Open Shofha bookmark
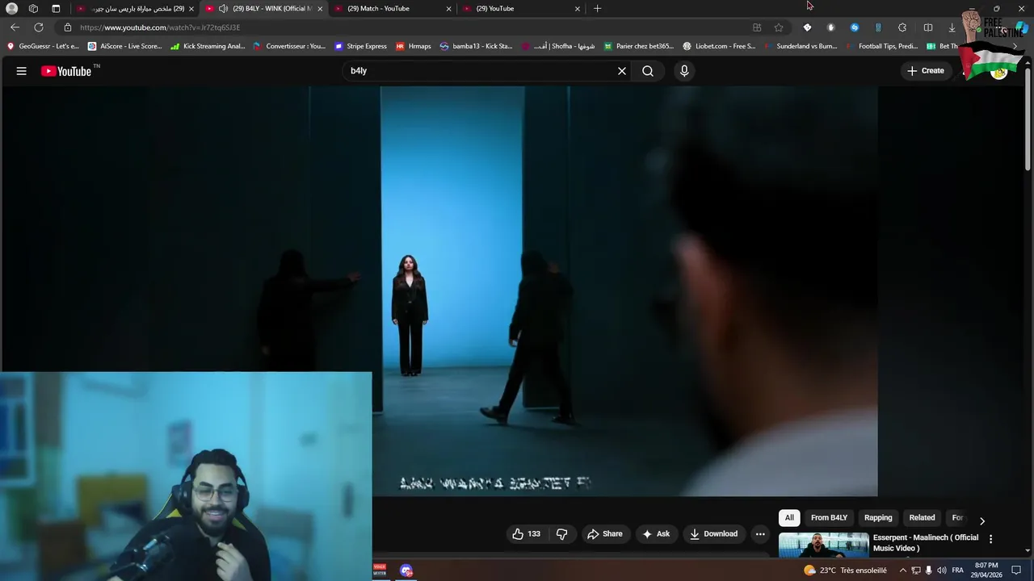The image size is (1034, 581). [559, 46]
